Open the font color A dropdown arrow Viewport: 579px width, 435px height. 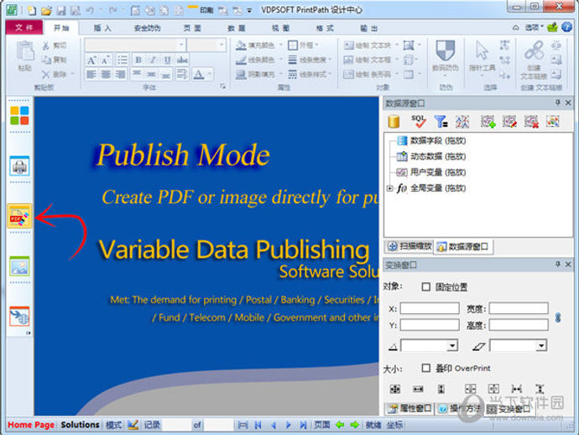click(x=210, y=74)
